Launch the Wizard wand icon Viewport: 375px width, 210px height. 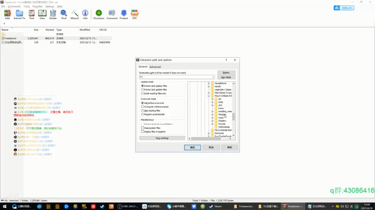click(x=74, y=14)
